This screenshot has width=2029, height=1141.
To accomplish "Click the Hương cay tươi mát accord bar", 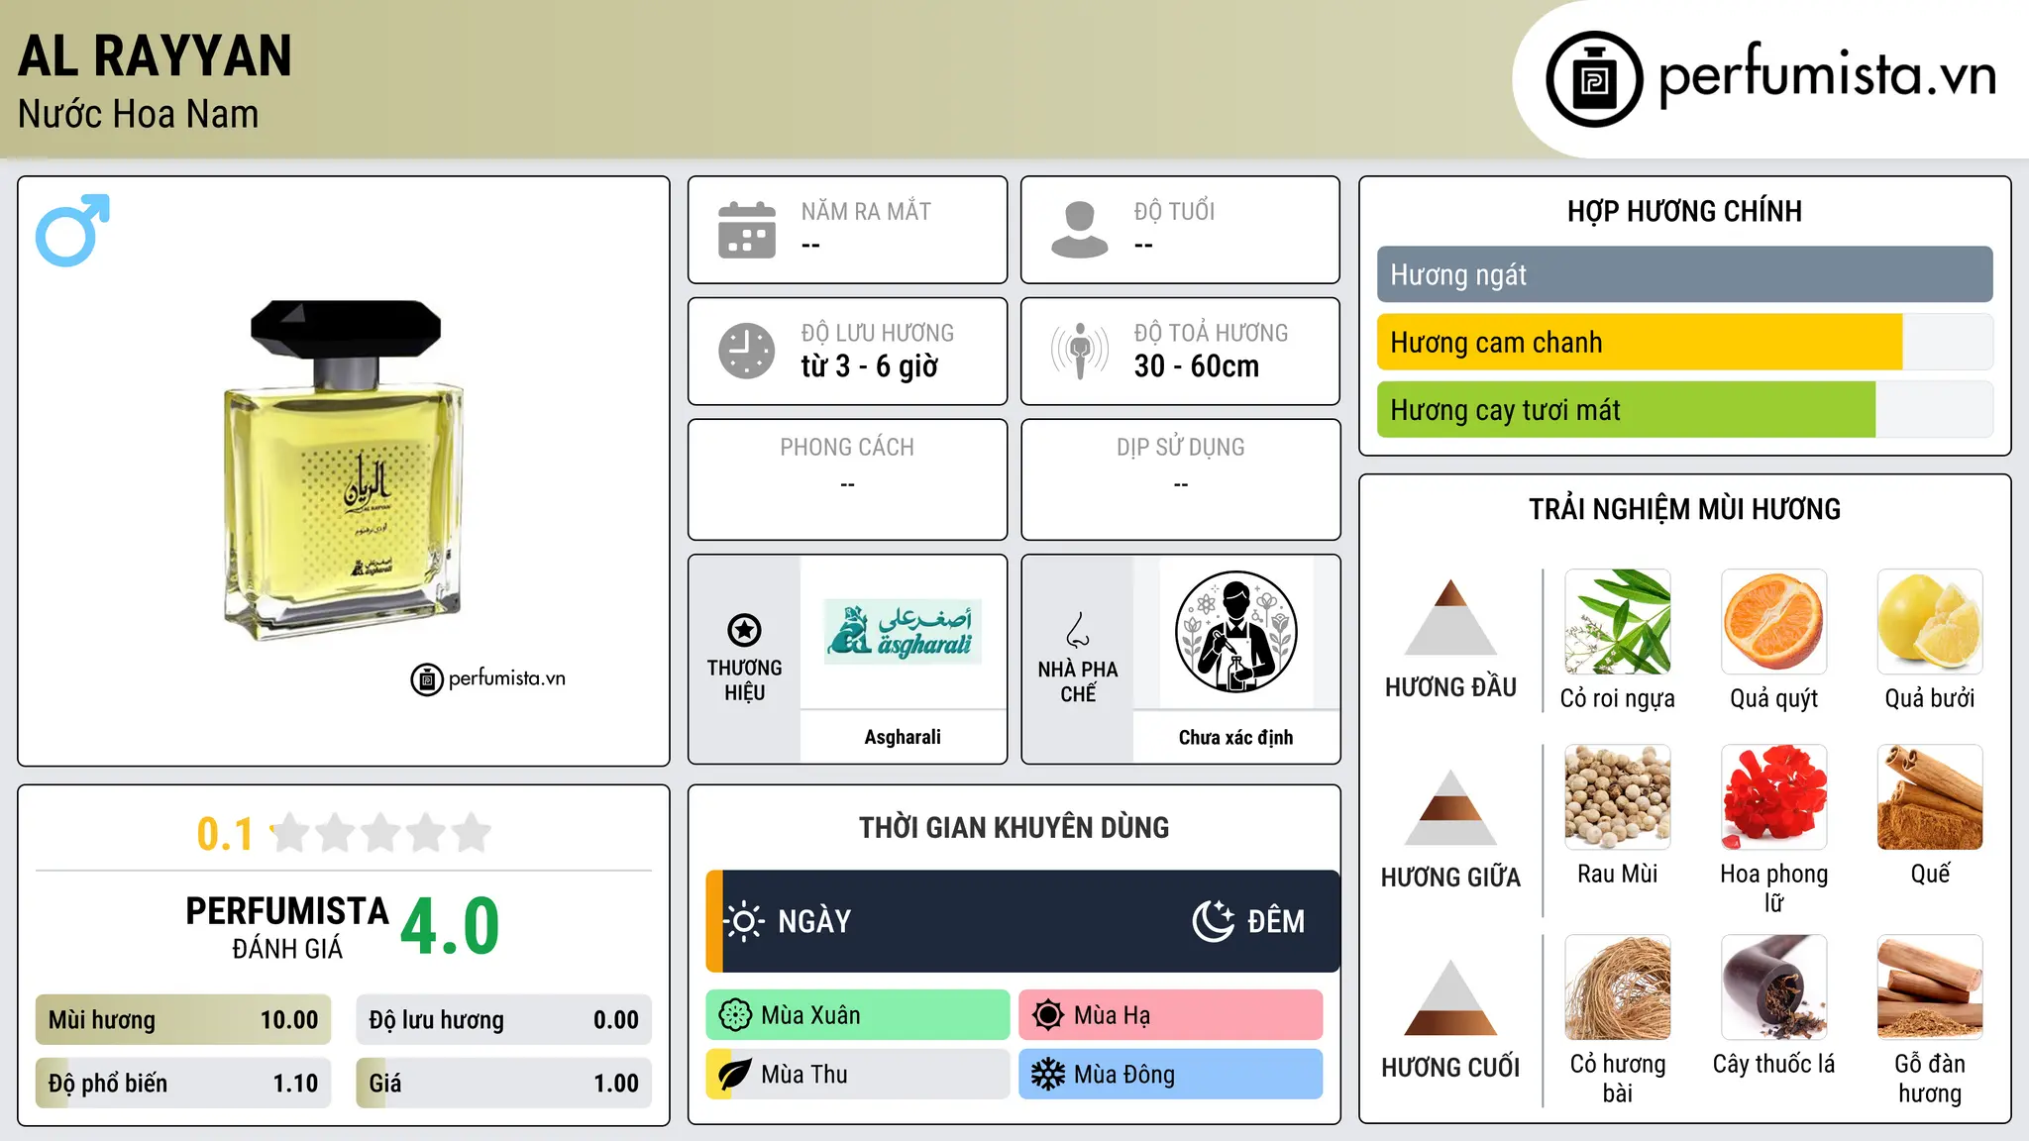I will (x=1684, y=409).
